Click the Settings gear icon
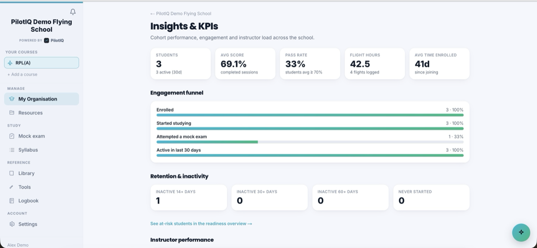537x248 pixels. [12, 224]
